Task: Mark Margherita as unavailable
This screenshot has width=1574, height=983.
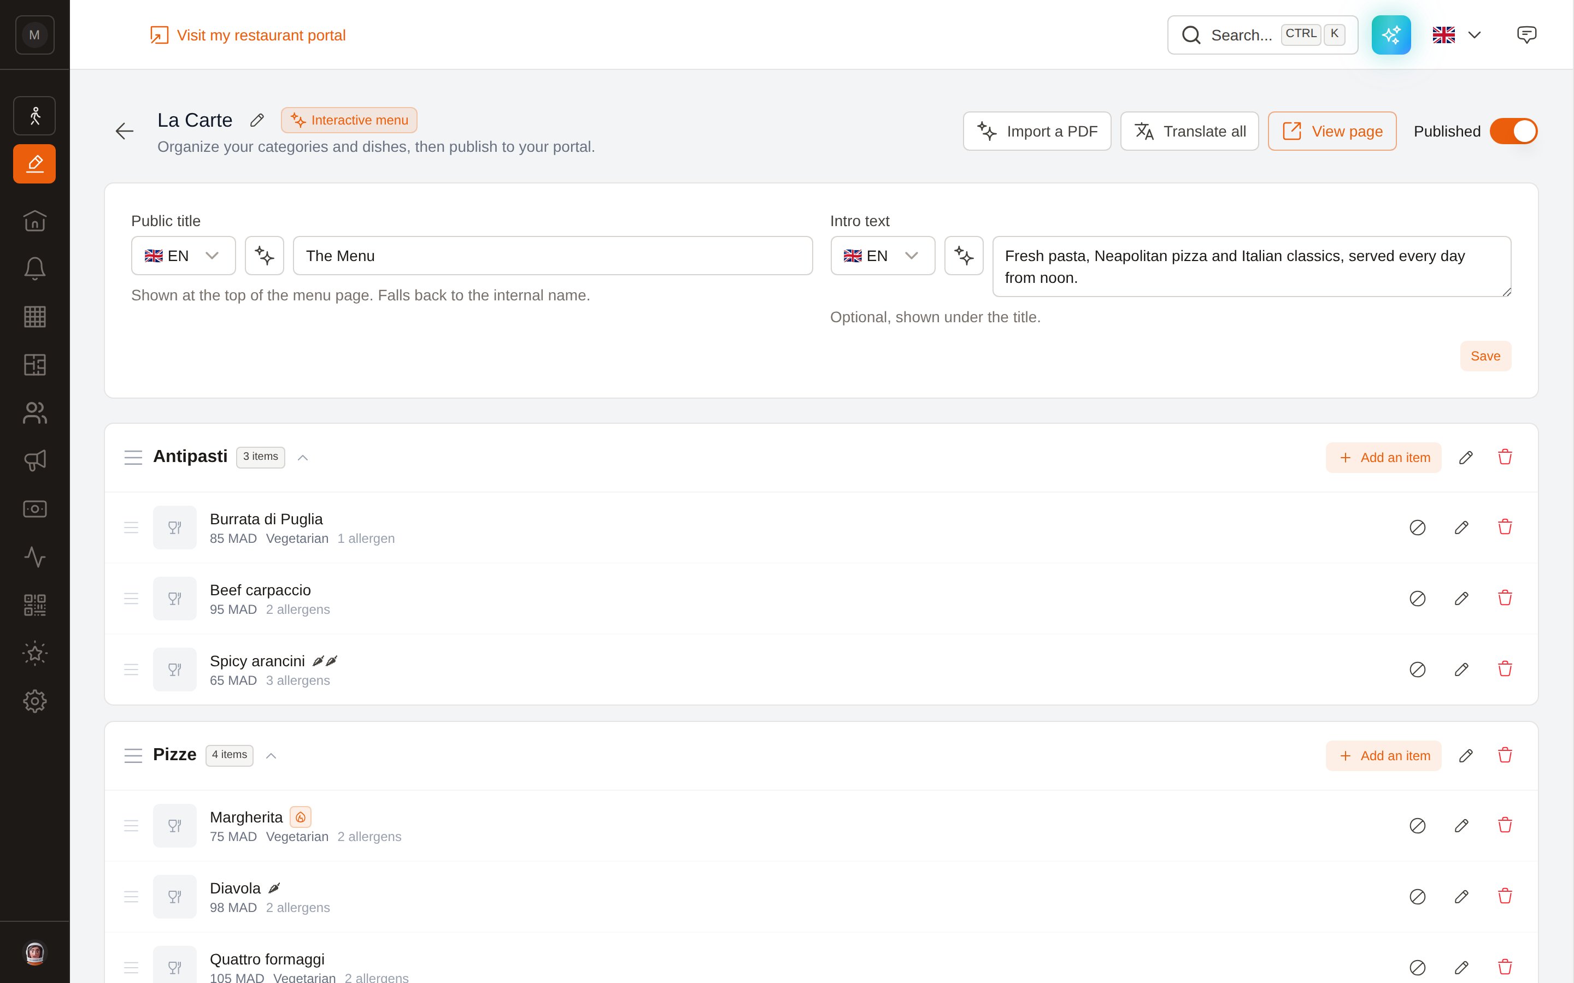Action: [1418, 826]
